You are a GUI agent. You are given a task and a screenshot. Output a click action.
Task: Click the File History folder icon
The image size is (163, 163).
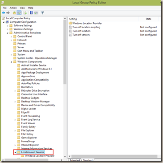tap(19, 134)
